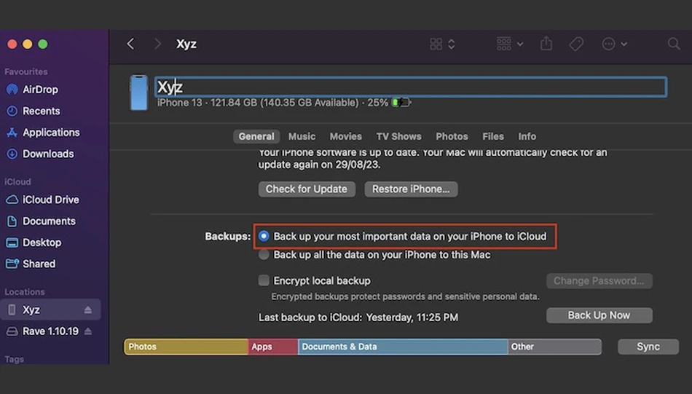Open the icon view switcher dropdown
Viewport: 692px width, 394px height.
point(442,44)
